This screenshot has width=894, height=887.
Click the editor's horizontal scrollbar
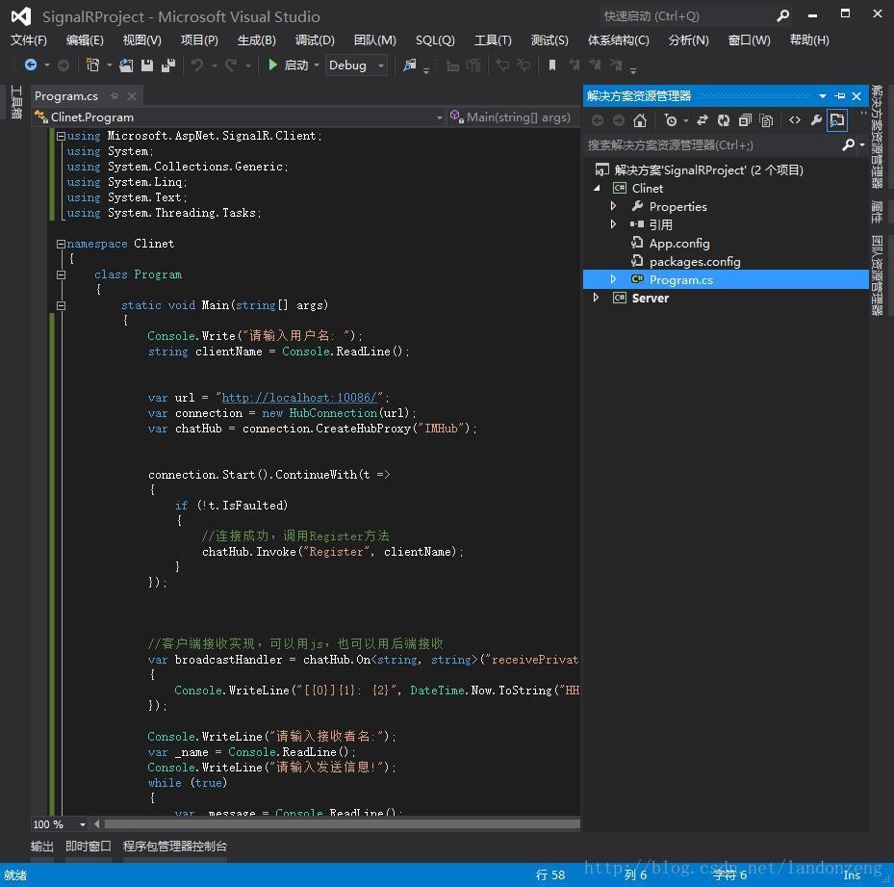pyautogui.click(x=337, y=824)
